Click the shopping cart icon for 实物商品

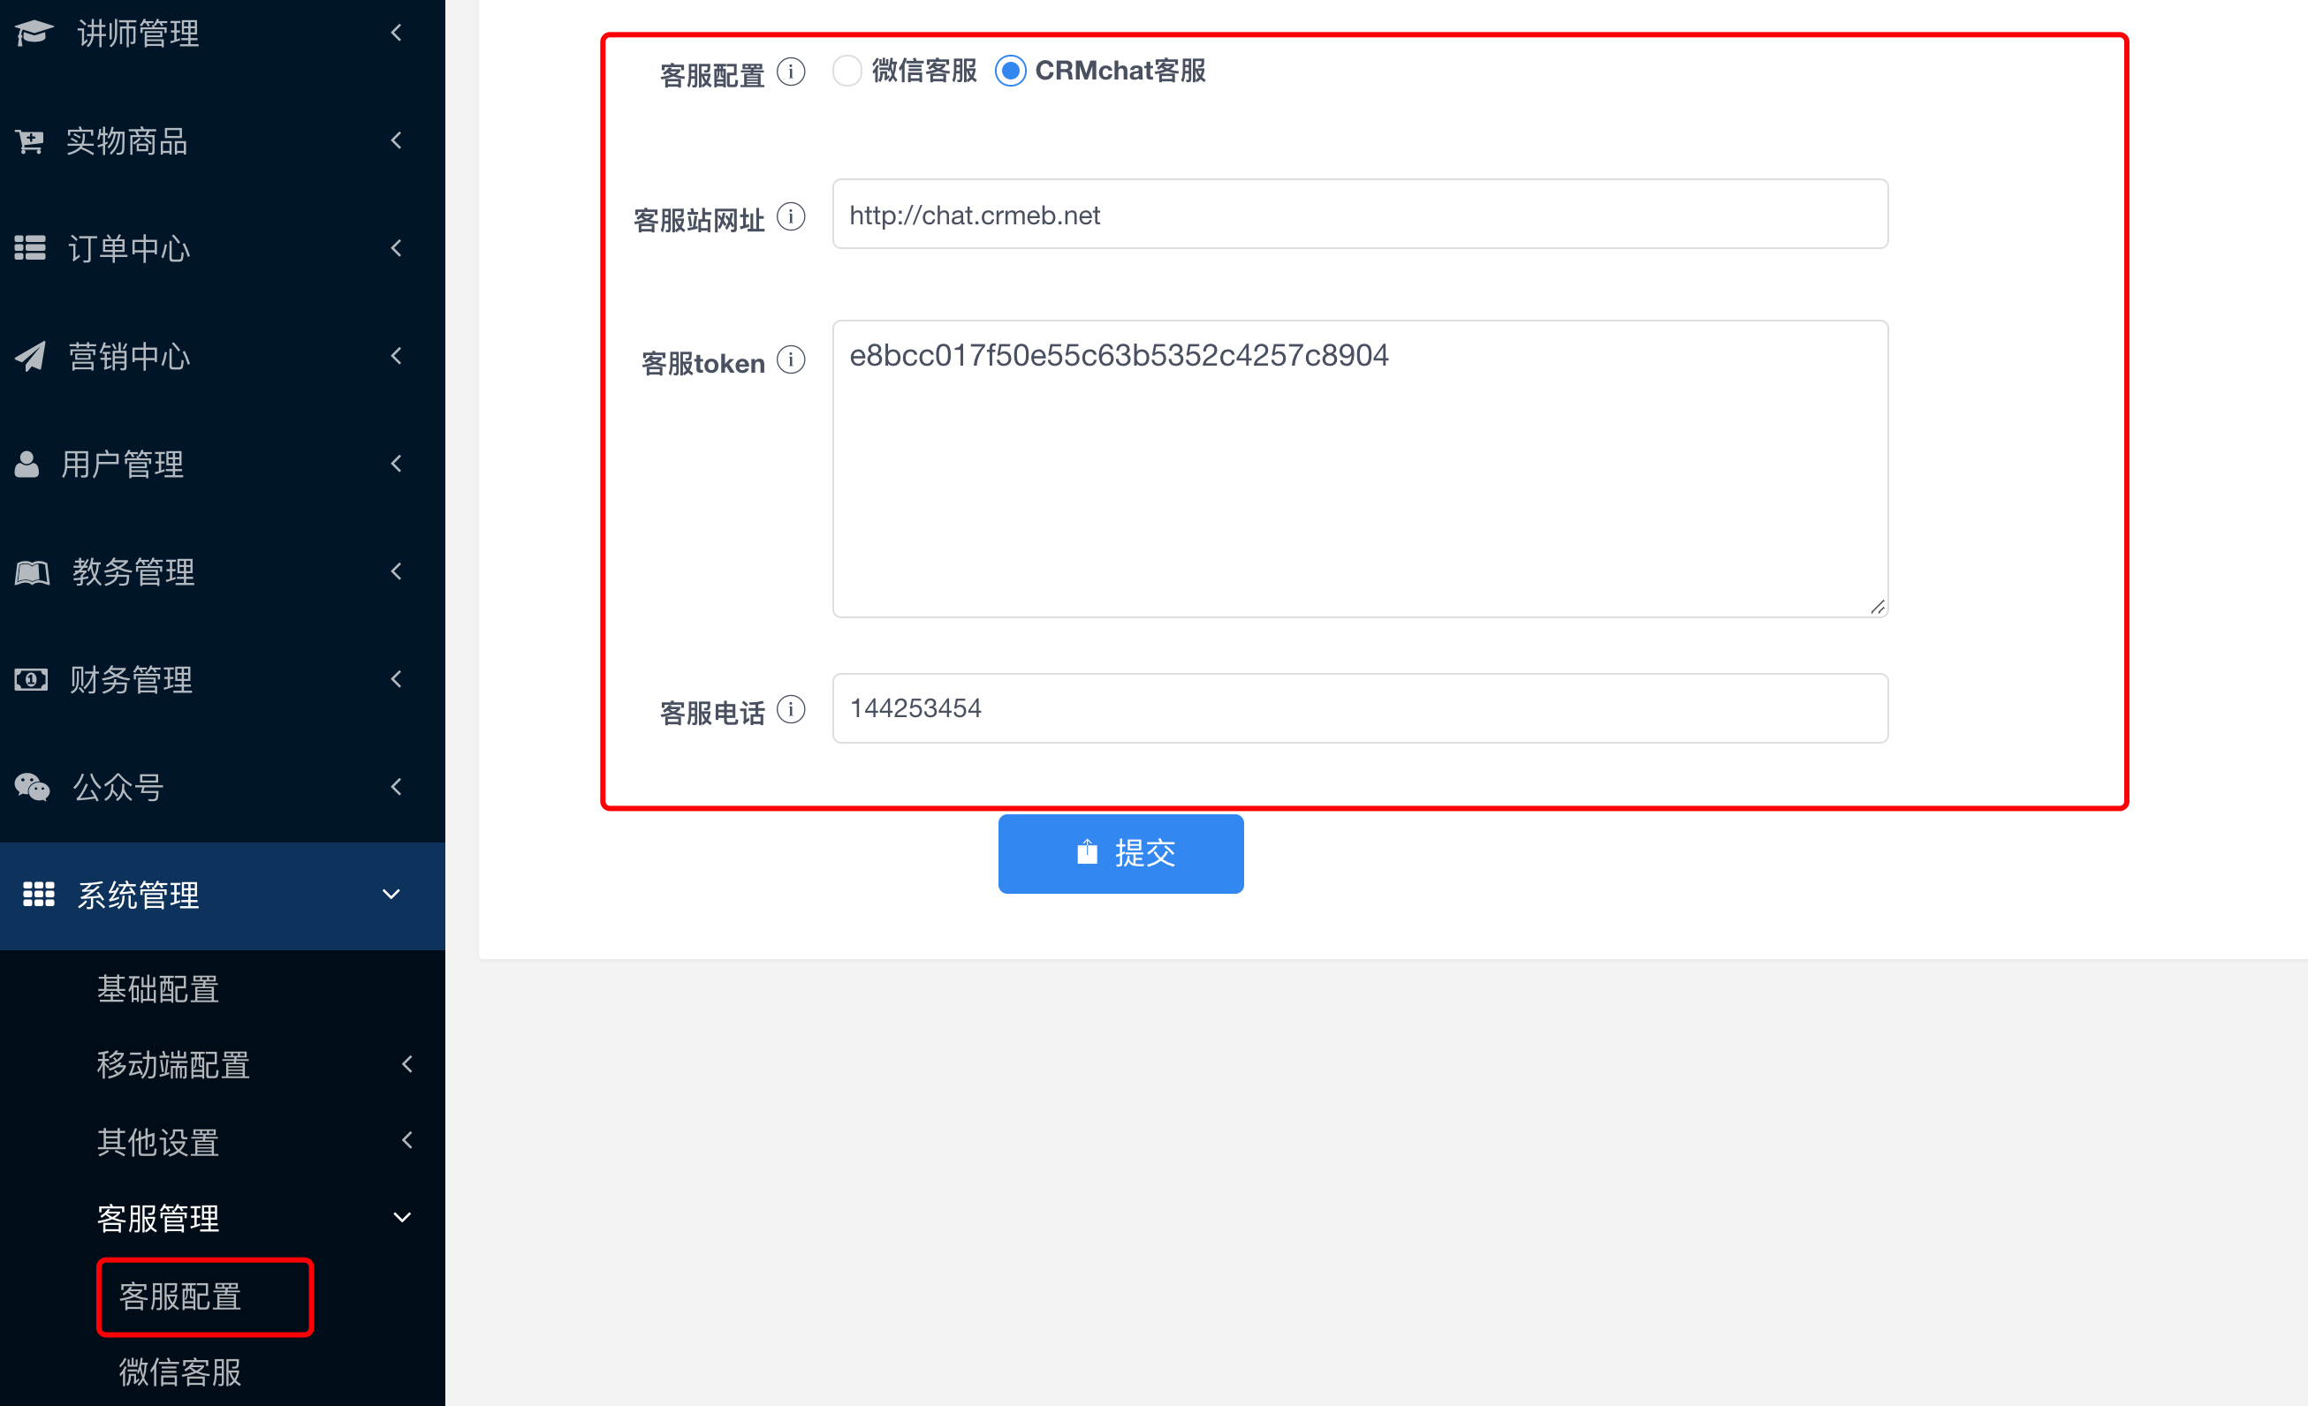tap(29, 141)
